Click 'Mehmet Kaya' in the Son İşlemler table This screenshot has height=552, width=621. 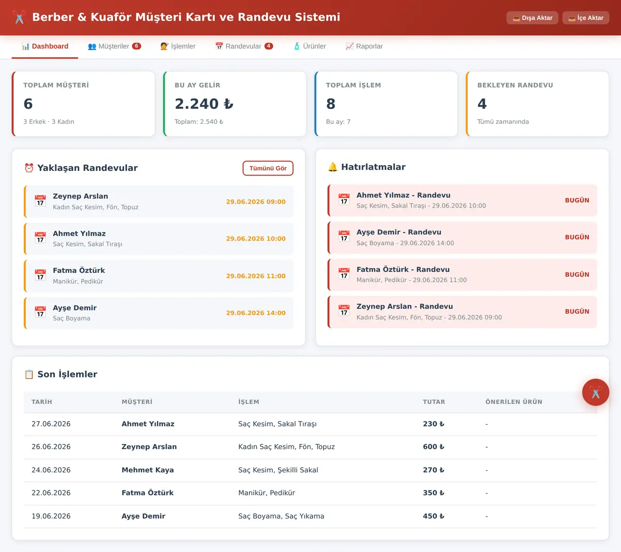[147, 470]
